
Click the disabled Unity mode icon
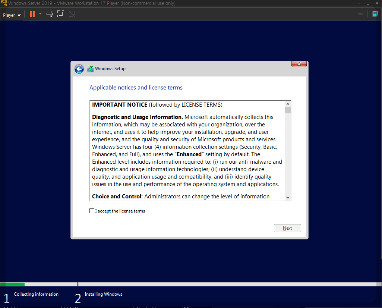point(72,14)
